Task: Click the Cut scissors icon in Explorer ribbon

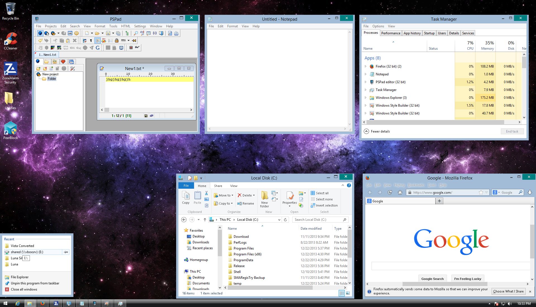Action: (206, 193)
